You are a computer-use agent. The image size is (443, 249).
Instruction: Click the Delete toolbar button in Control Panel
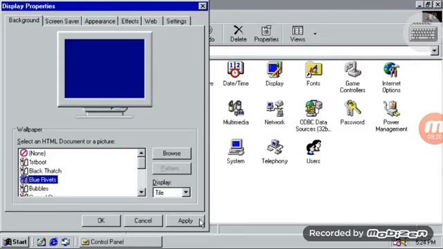tap(238, 34)
